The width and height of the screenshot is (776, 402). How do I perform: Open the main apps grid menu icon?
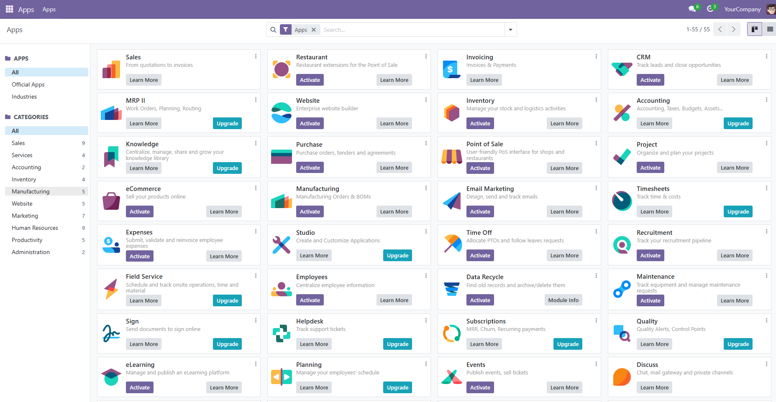point(9,9)
